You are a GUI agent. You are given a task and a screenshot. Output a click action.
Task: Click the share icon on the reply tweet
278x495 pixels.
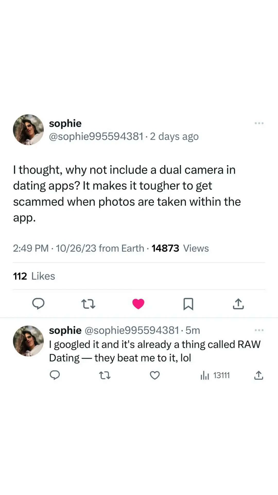point(259,375)
